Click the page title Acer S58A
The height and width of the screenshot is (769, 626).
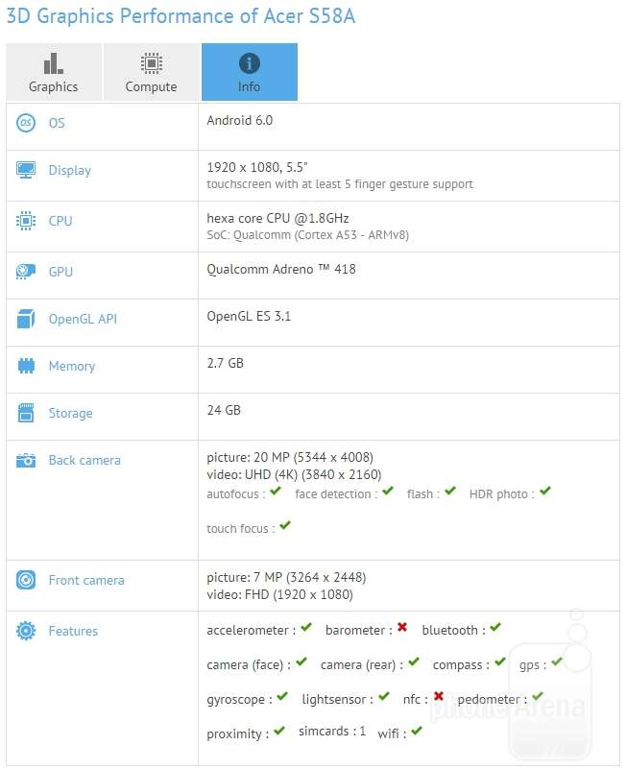point(309,16)
